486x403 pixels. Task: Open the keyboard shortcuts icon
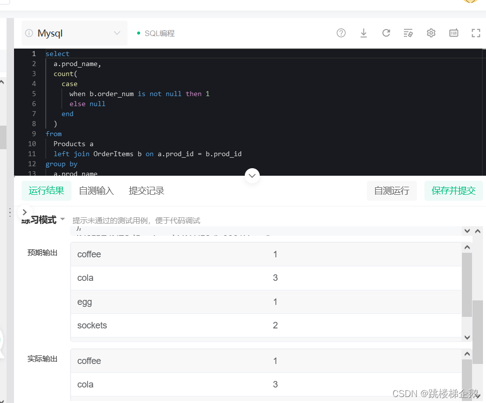(x=453, y=33)
